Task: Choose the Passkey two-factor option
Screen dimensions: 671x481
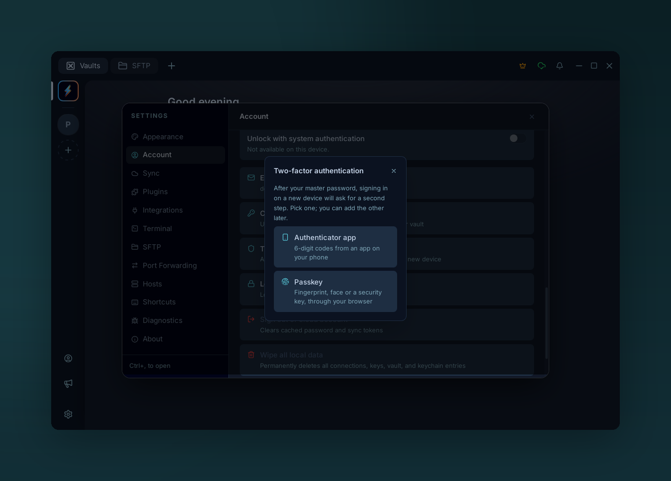Action: 335,291
